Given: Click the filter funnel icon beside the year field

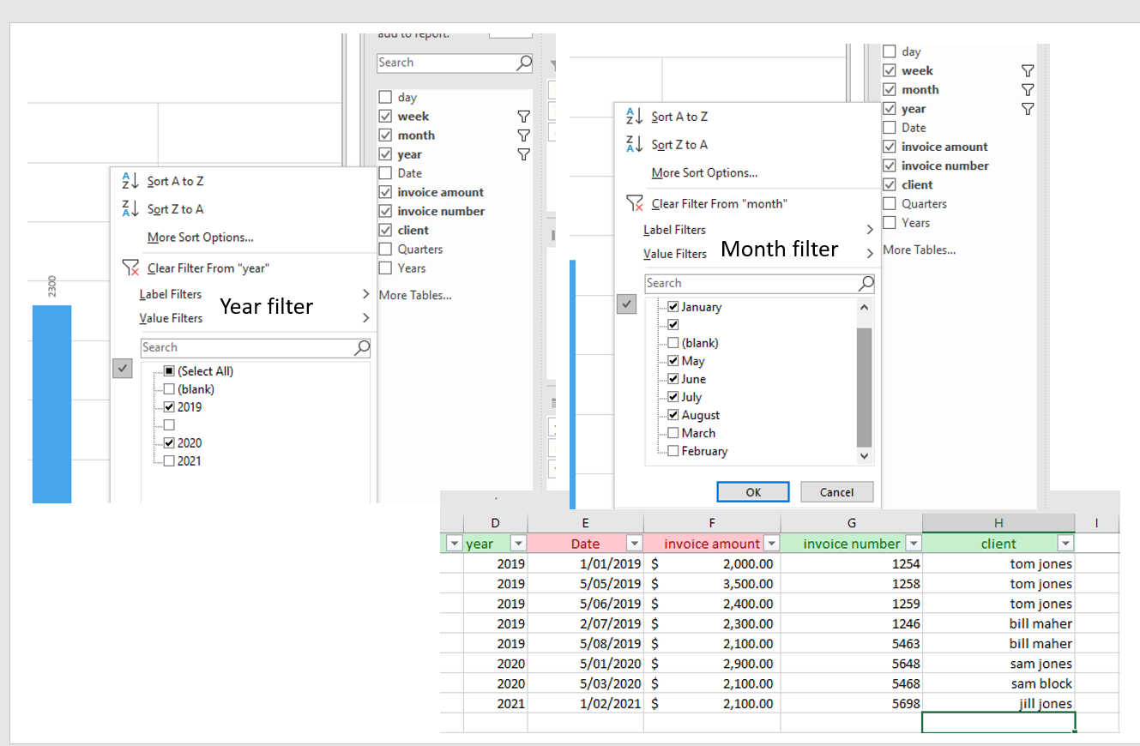Looking at the screenshot, I should pos(524,154).
